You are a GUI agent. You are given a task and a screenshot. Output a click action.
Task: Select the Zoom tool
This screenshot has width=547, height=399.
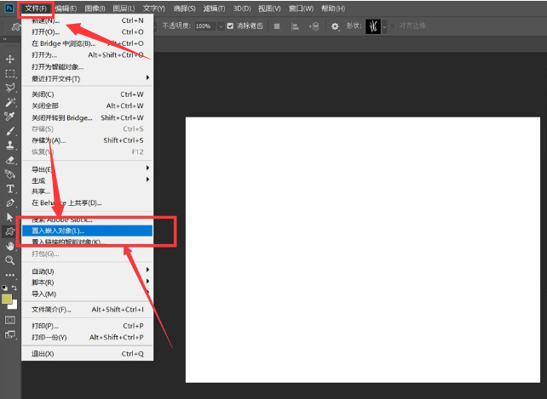click(x=10, y=260)
